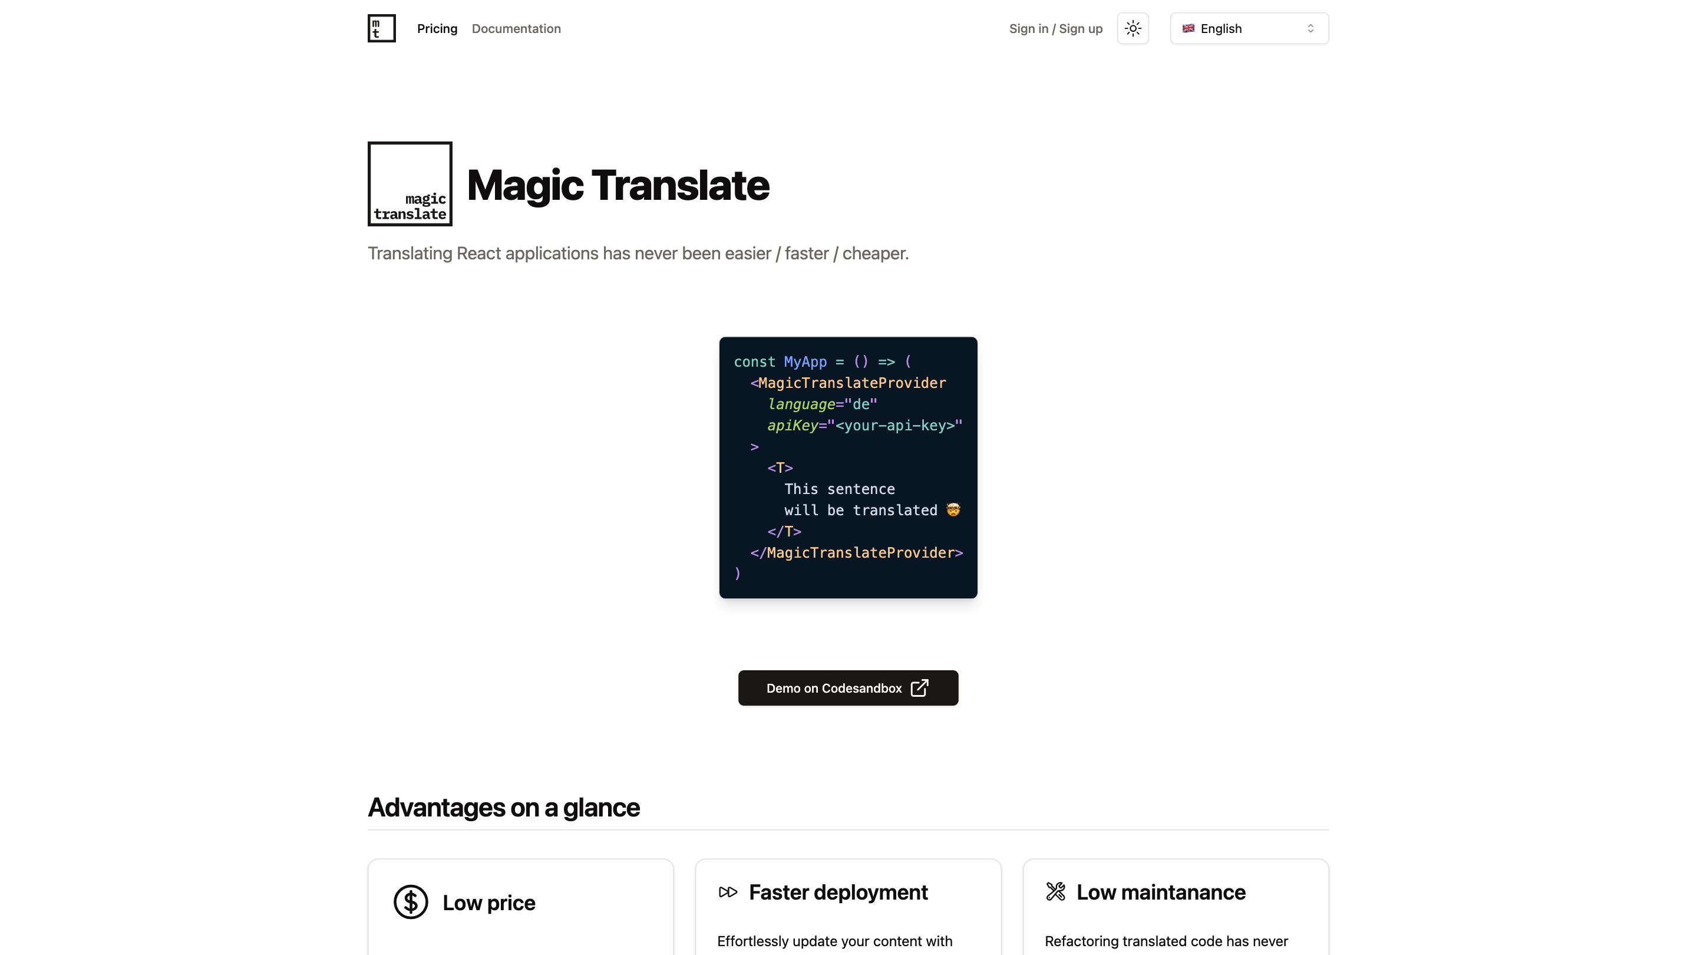
Task: Click the tools icon beside Low maintanance
Action: tap(1056, 892)
